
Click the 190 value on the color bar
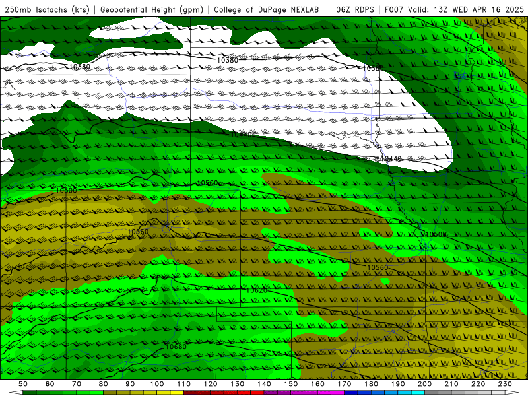point(398,384)
